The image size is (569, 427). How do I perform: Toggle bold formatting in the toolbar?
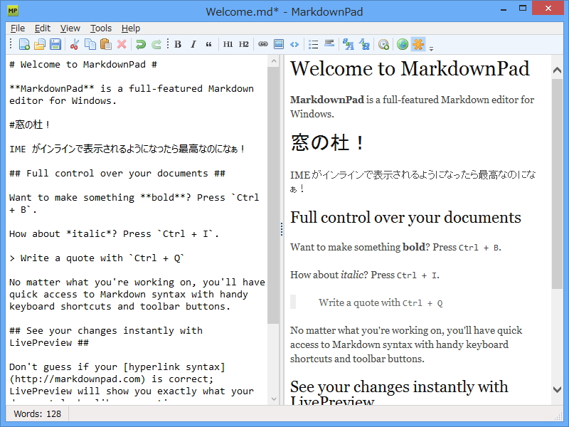pyautogui.click(x=177, y=44)
